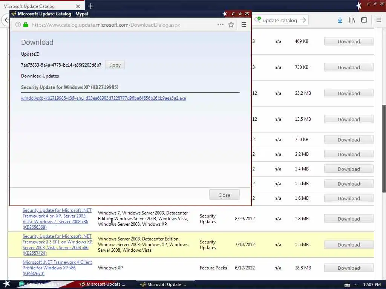
Task: Open the Library icon in main toolbar
Action: point(352,20)
